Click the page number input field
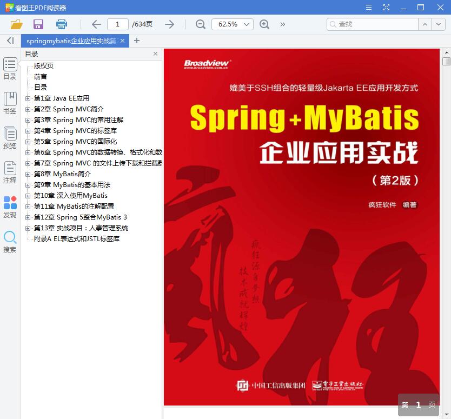Screen dimensions: 451x419 click(118, 24)
